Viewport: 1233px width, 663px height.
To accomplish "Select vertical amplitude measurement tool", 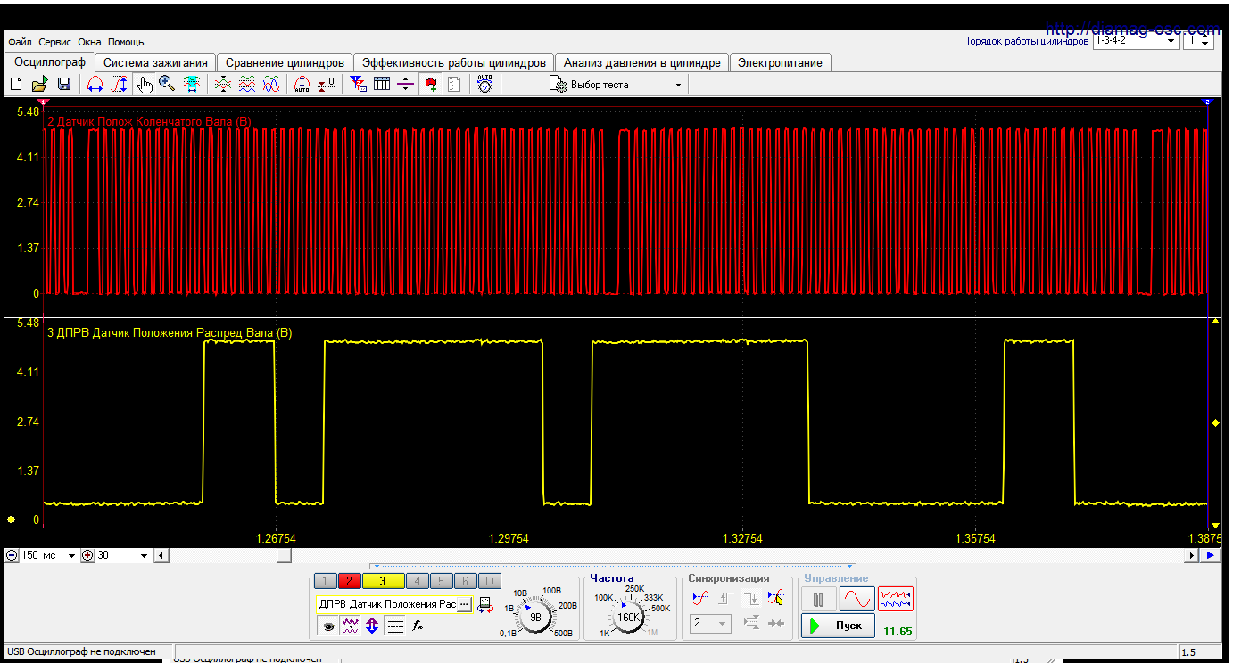I will (119, 85).
